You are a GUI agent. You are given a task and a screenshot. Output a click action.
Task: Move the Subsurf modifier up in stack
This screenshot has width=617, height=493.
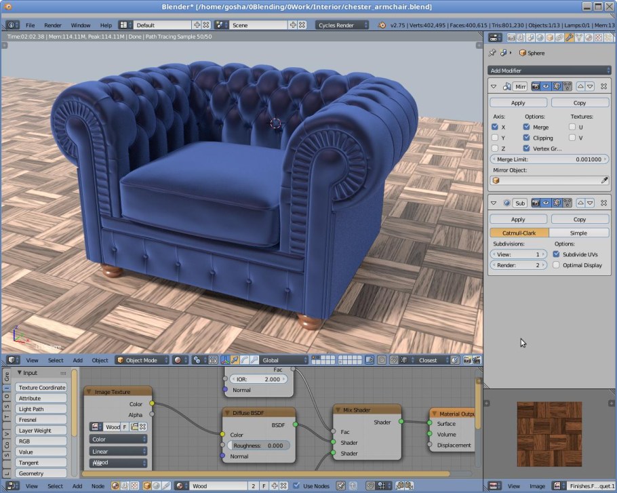pos(580,203)
